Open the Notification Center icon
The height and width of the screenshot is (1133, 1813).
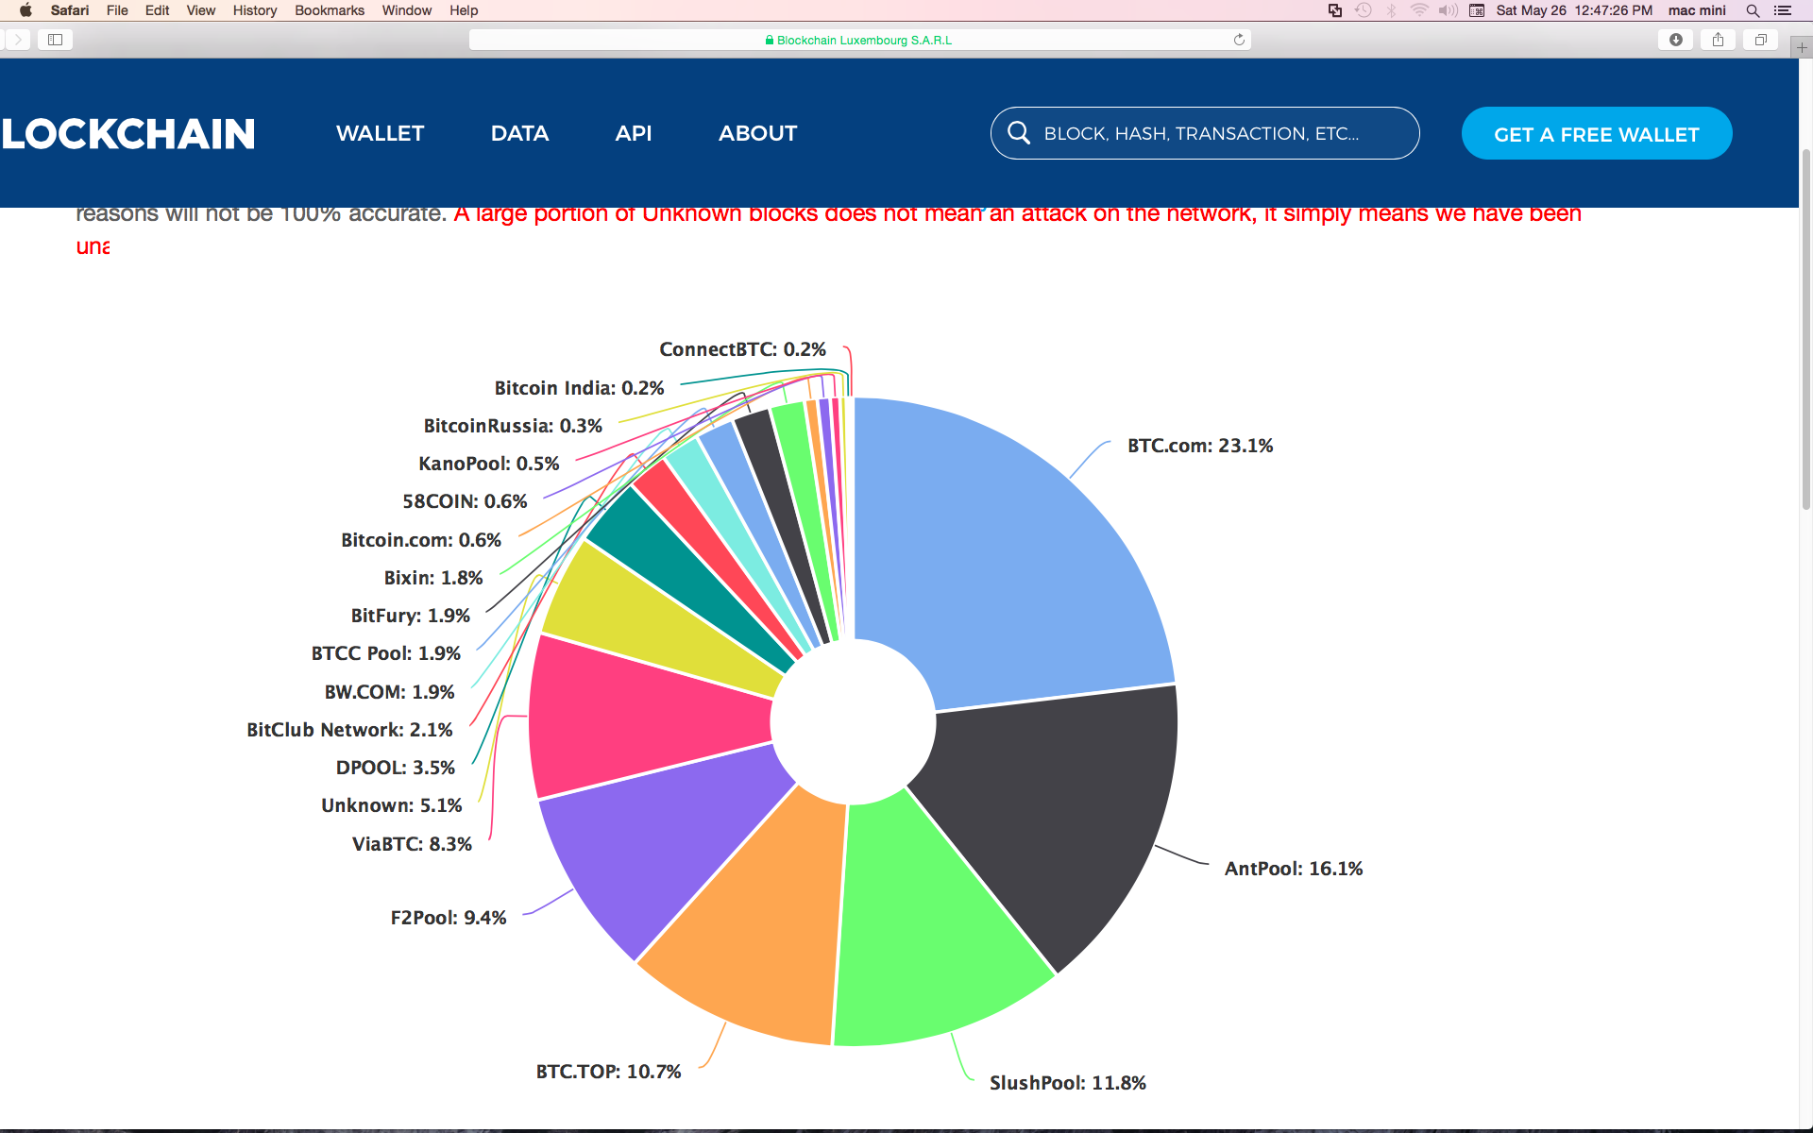[x=1783, y=10]
